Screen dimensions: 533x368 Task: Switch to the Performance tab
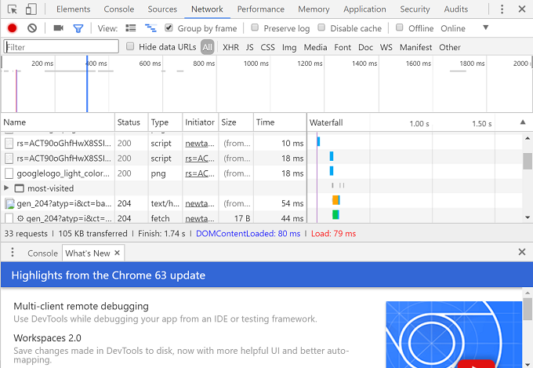[x=261, y=9]
